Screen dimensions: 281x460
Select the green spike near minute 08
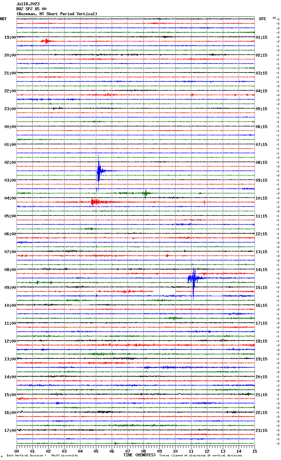(x=145, y=193)
